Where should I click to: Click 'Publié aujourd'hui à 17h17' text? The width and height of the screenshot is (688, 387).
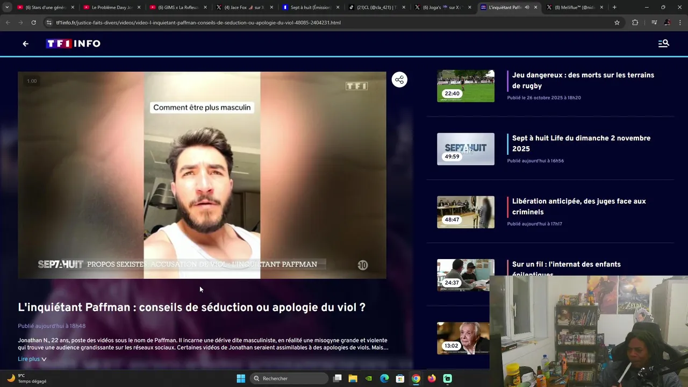(x=535, y=224)
